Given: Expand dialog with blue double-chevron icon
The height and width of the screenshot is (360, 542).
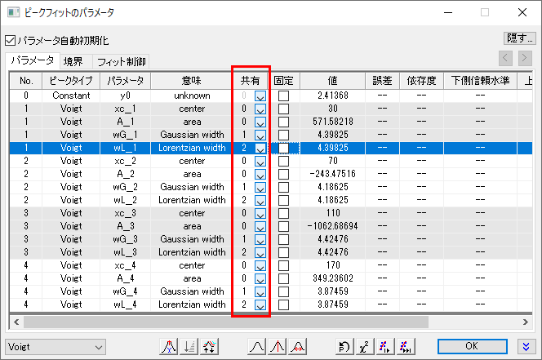Looking at the screenshot, I should (526, 346).
